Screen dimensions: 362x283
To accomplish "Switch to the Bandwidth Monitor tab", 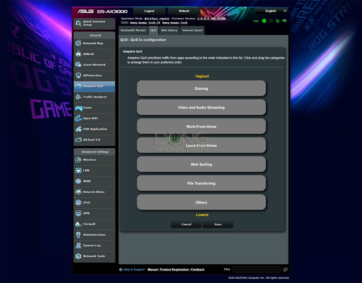I will pyautogui.click(x=133, y=31).
